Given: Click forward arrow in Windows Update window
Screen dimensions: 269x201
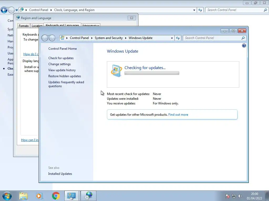Looking at the screenshot, I should tap(52, 38).
